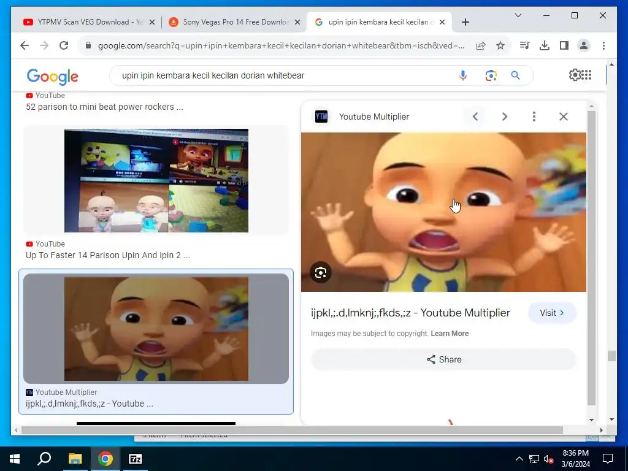Open the Learn More copyright link
This screenshot has height=471, width=628.
click(x=450, y=334)
